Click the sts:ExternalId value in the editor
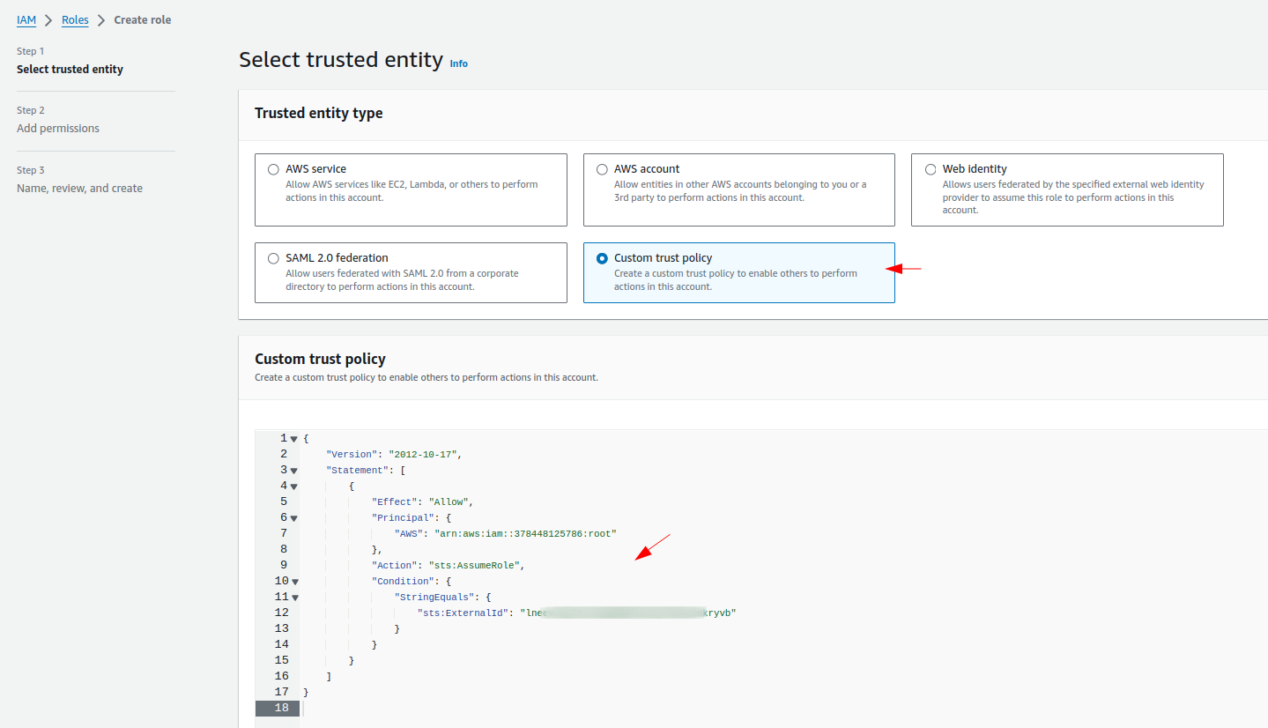Screen dimensions: 1268x728 pyautogui.click(x=627, y=613)
